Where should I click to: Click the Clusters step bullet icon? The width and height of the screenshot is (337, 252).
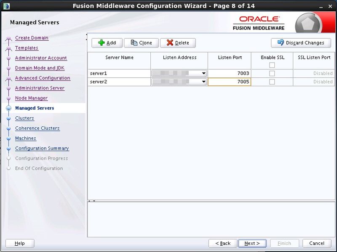point(8,118)
